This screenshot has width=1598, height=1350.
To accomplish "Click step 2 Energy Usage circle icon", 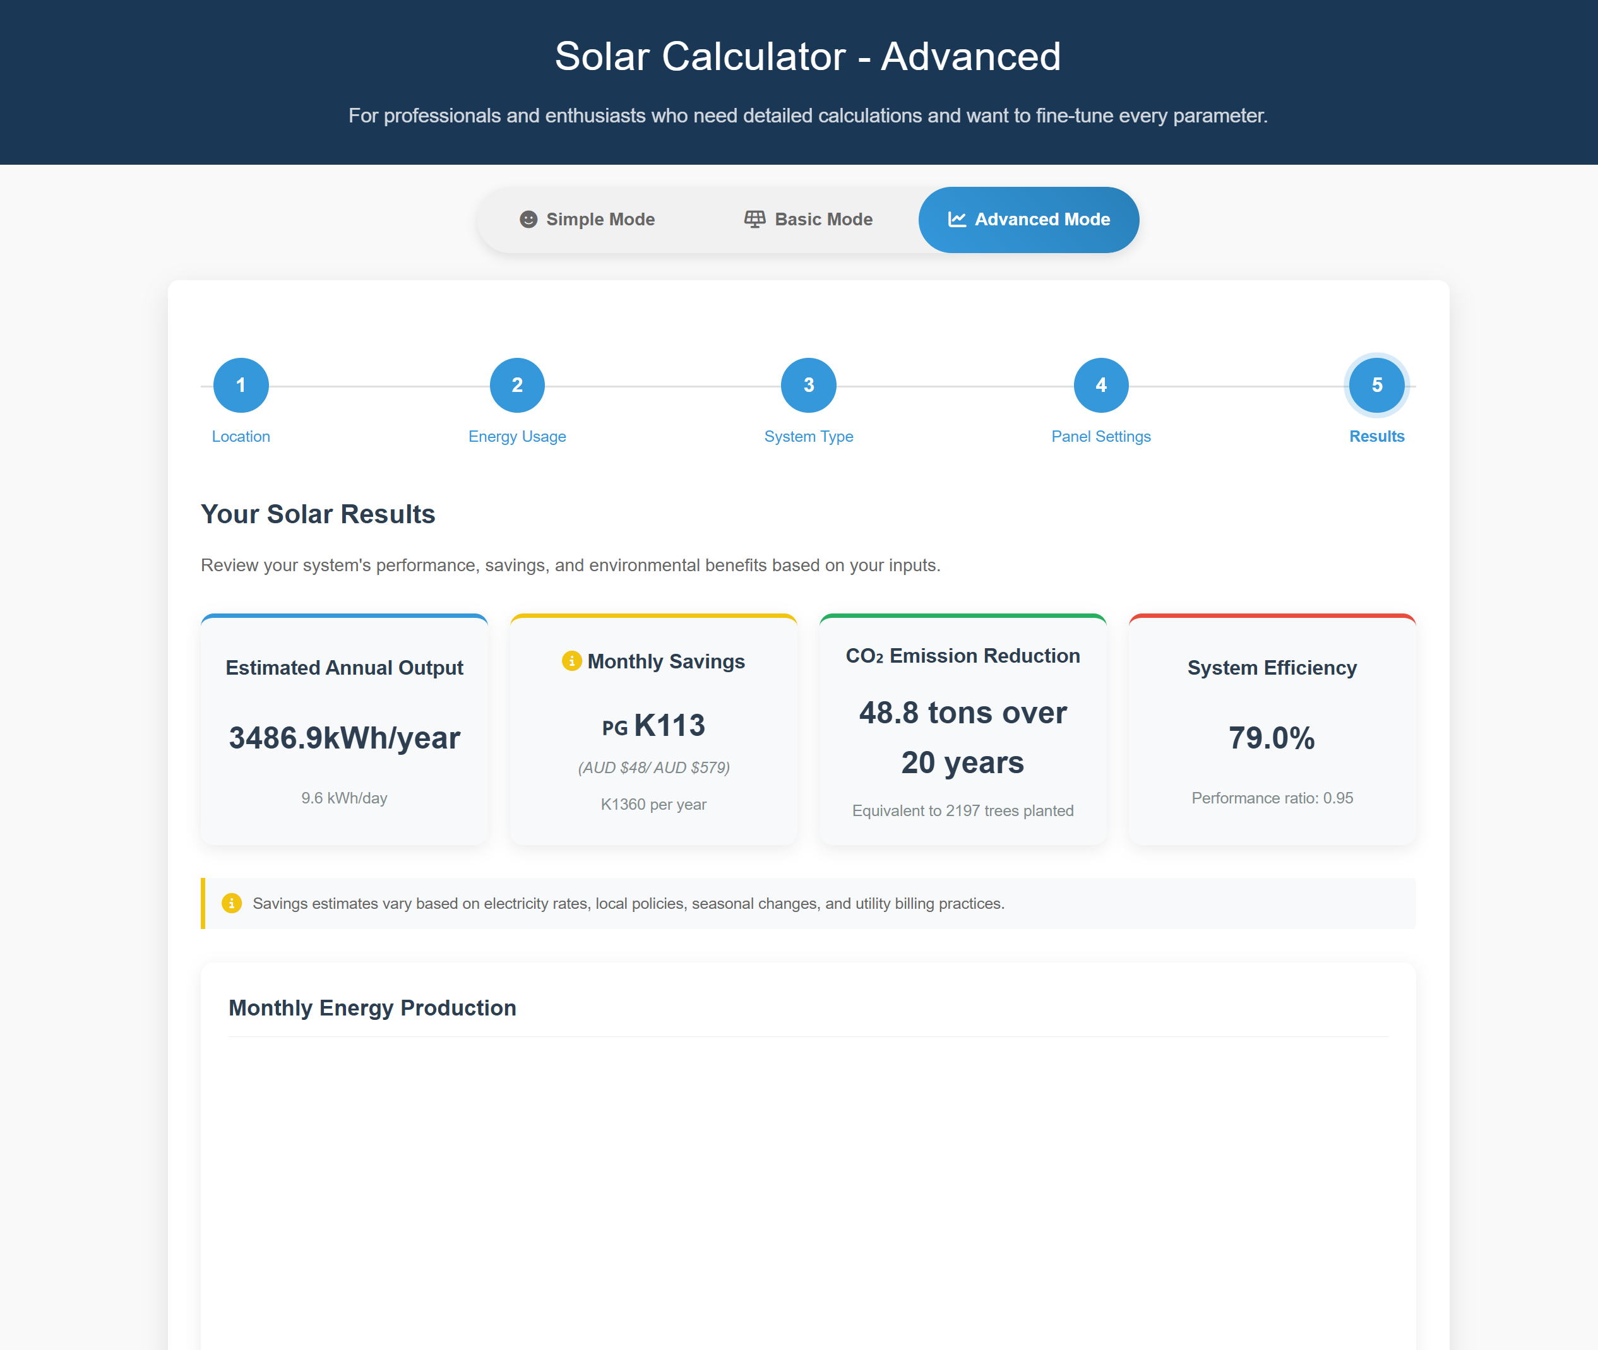I will 517,385.
